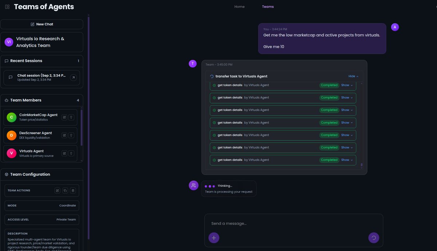The width and height of the screenshot is (437, 251).
Task: Switch to the Teams tab
Action: tap(268, 7)
